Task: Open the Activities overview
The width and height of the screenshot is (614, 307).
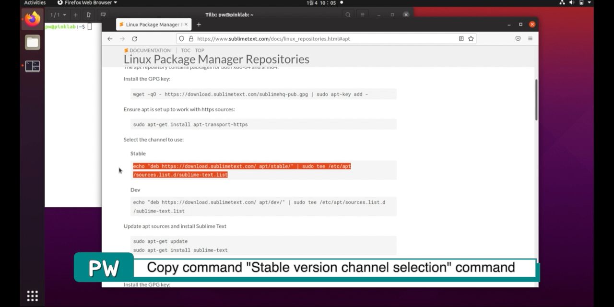Action: (x=35, y=3)
